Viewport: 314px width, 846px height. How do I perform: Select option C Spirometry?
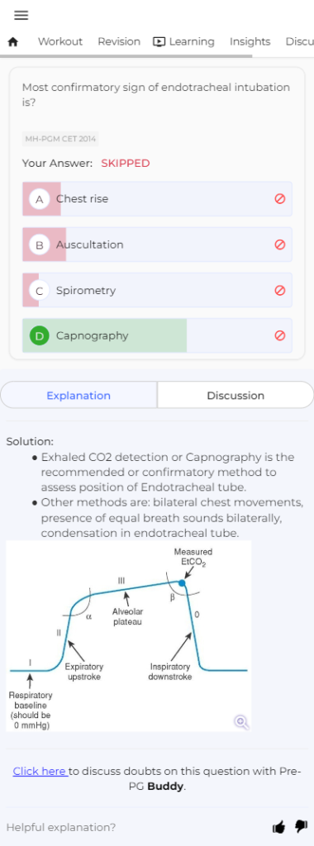(x=157, y=290)
